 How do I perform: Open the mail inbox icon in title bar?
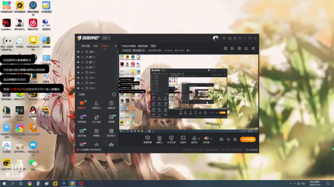point(230,38)
